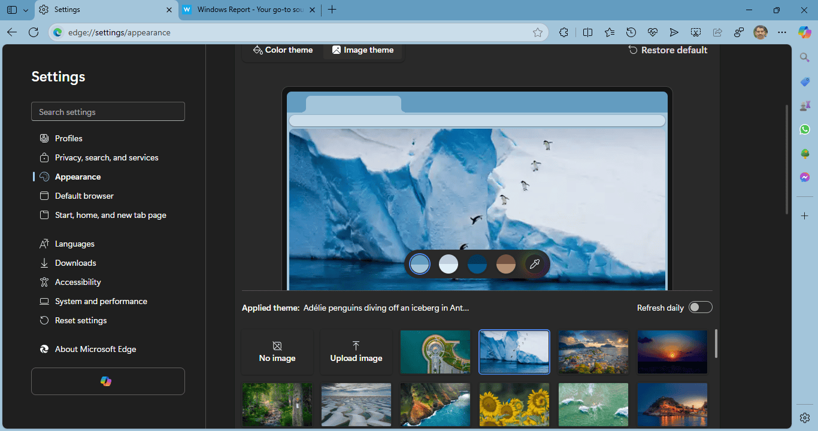The height and width of the screenshot is (431, 818).
Task: Open the Shopping tag sidebar icon
Action: coord(805,81)
